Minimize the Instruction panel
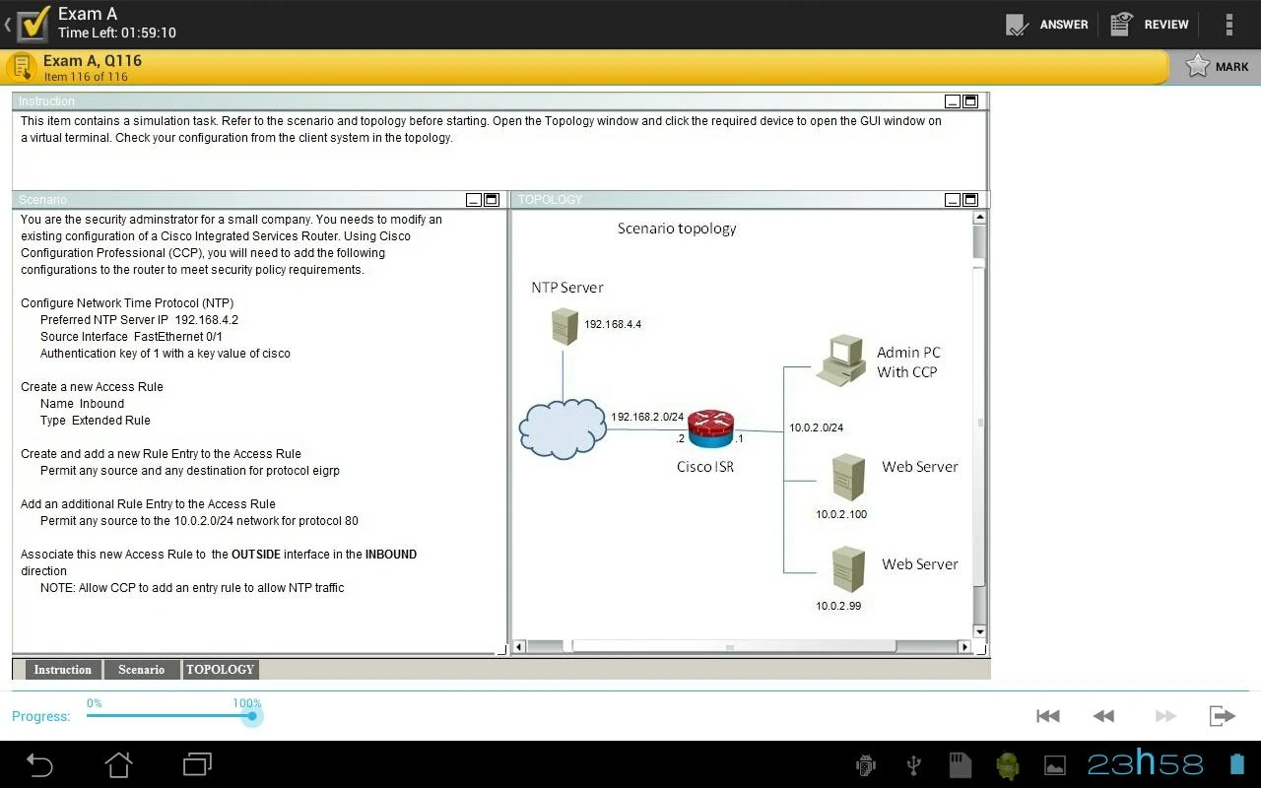The height and width of the screenshot is (788, 1261). pos(952,100)
